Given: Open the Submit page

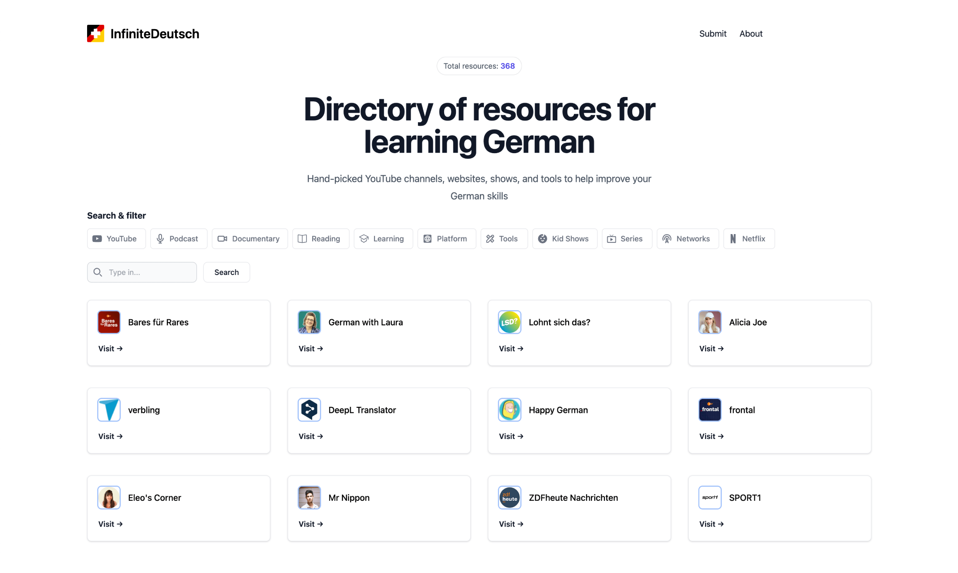Looking at the screenshot, I should click(713, 34).
